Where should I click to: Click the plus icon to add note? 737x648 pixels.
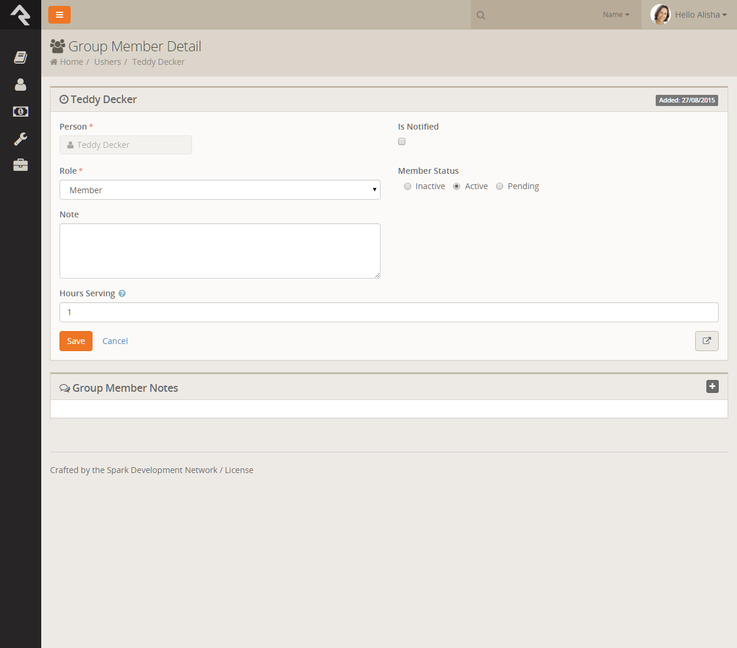coord(712,386)
